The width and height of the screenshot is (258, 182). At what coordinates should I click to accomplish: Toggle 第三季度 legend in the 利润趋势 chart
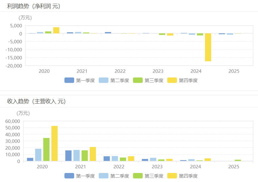(x=148, y=80)
